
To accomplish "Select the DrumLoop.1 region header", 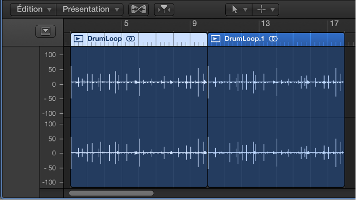I will [x=276, y=39].
